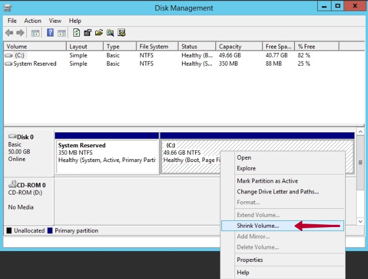Viewport: 368px width, 279px height.
Task: Open the Action menu
Action: point(33,21)
